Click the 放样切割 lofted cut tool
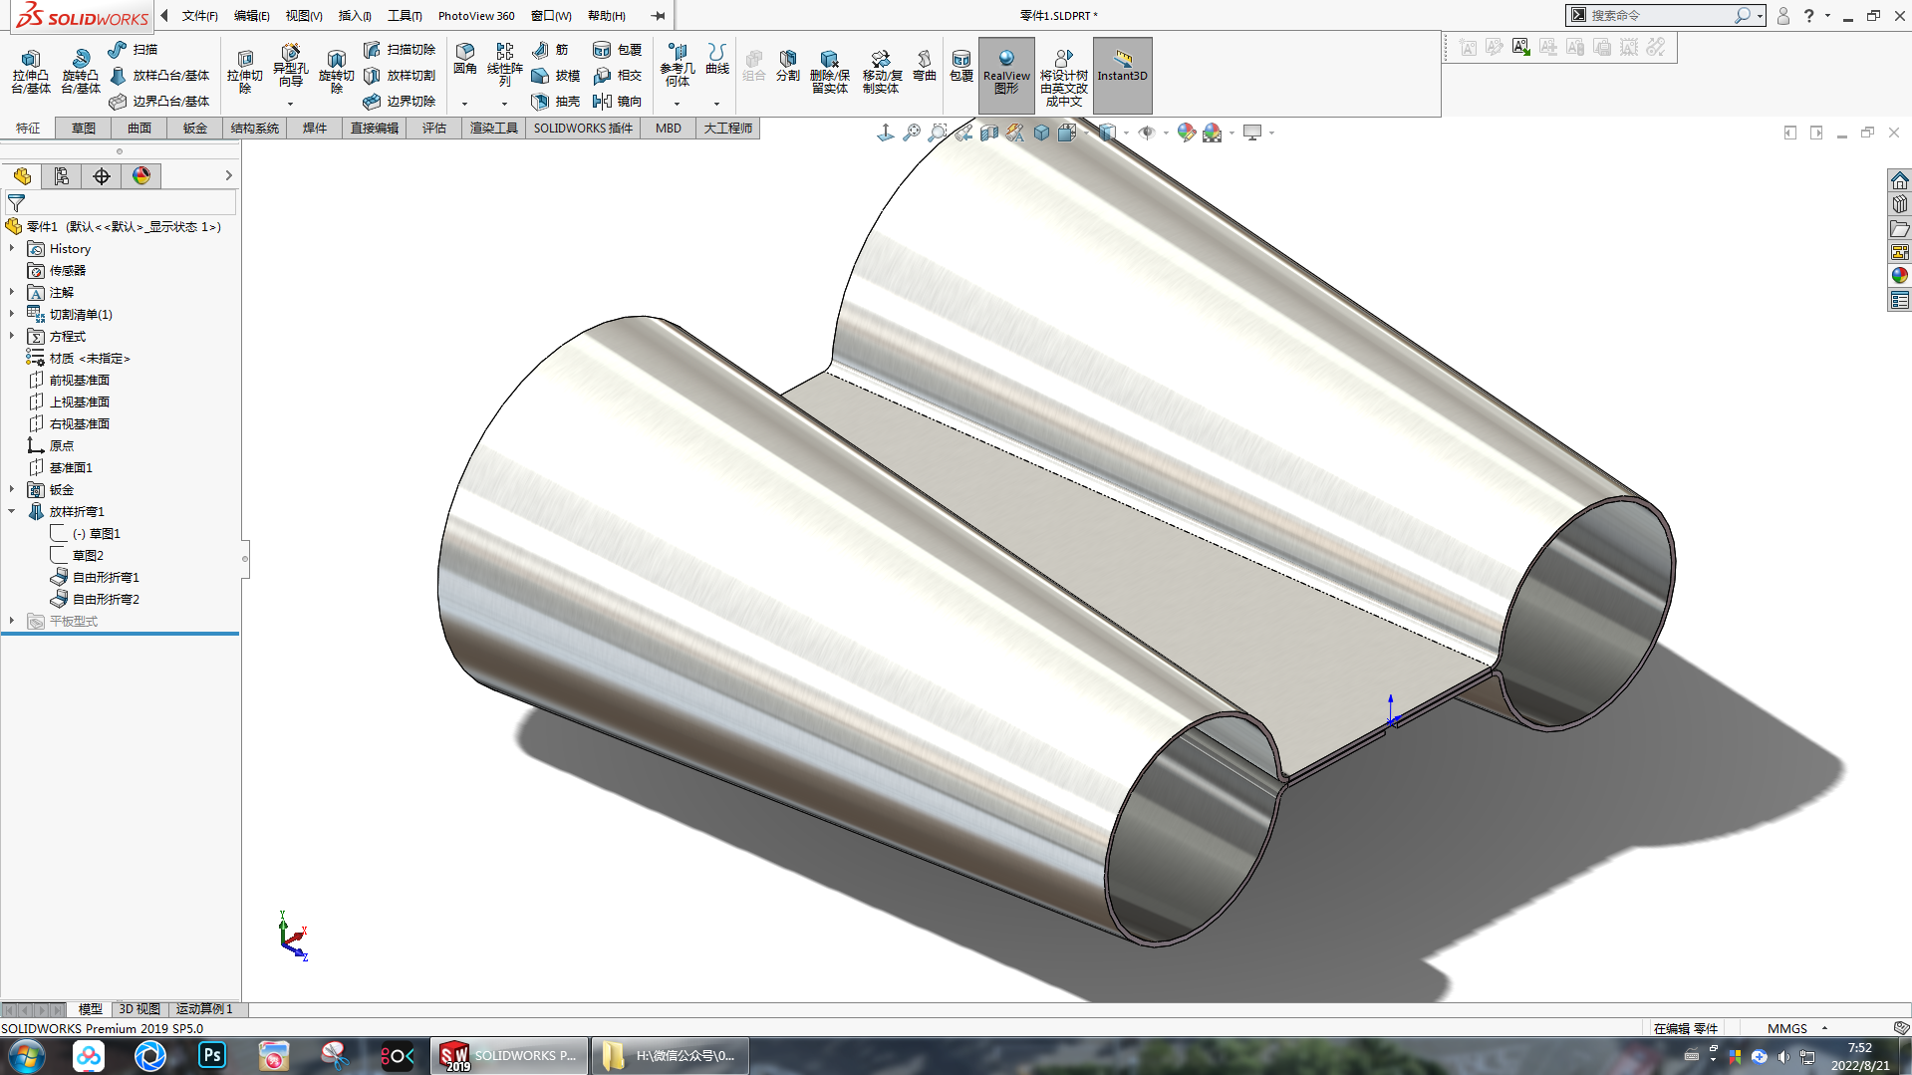 coord(399,75)
